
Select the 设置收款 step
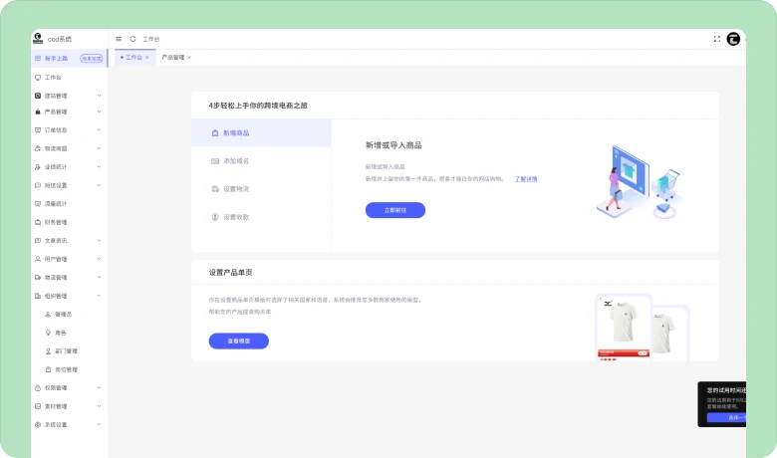[236, 216]
